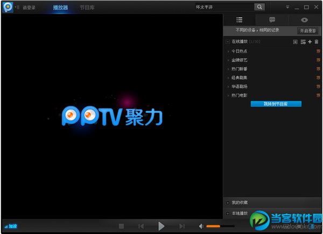Click the 加速 accelerate indicator
The height and width of the screenshot is (234, 323).
(11, 226)
